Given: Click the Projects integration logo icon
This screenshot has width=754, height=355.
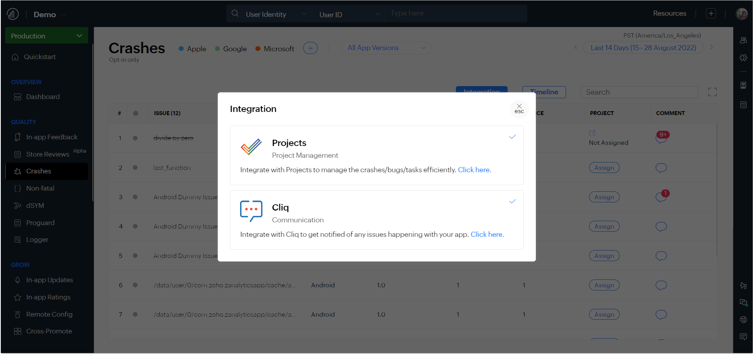Looking at the screenshot, I should pyautogui.click(x=251, y=147).
